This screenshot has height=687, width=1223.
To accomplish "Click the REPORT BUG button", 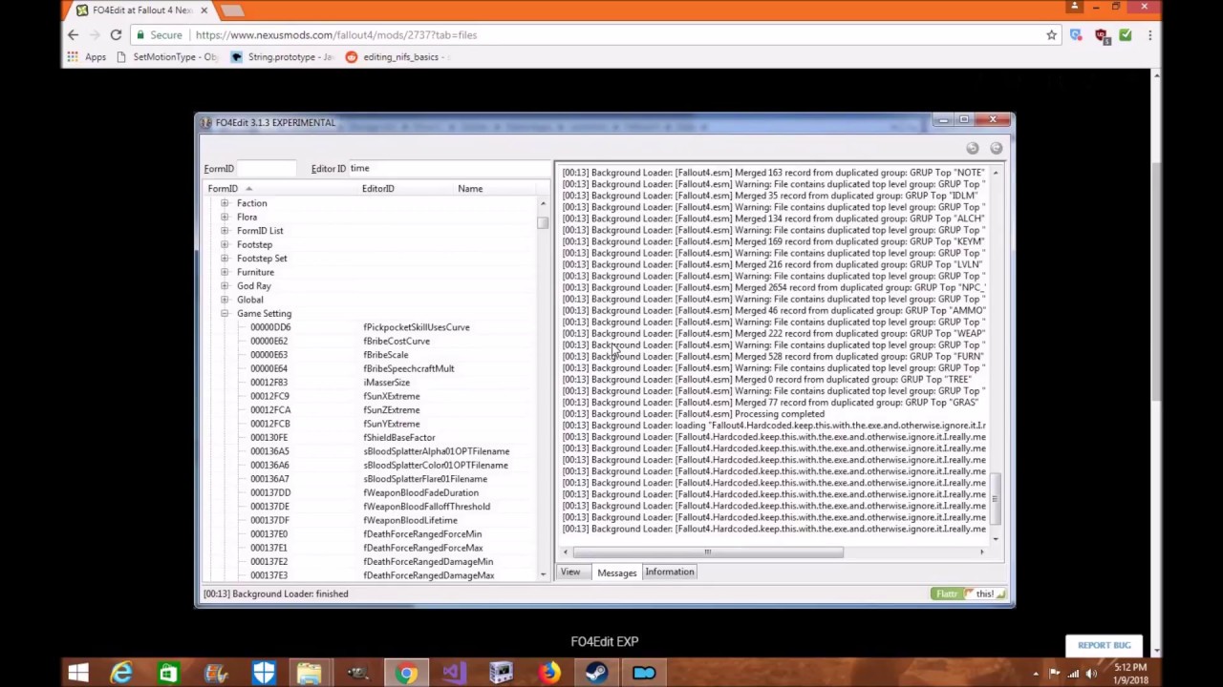I will click(1104, 646).
